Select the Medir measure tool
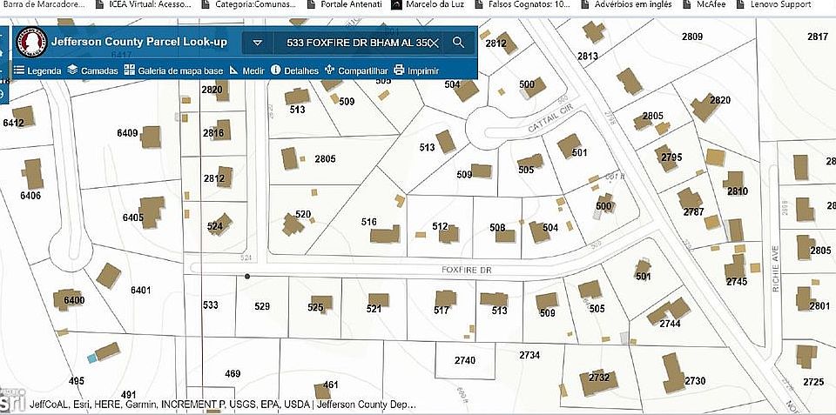Image resolution: width=836 pixels, height=415 pixels. pos(246,70)
